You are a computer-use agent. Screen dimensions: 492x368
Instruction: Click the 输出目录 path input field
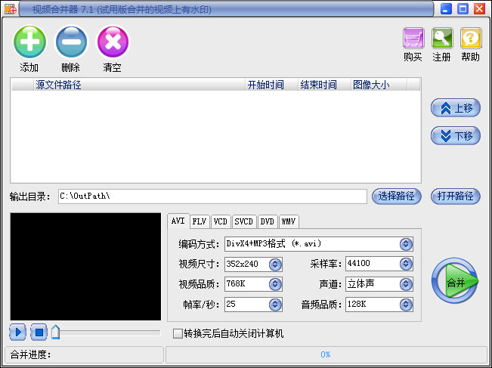pyautogui.click(x=212, y=196)
